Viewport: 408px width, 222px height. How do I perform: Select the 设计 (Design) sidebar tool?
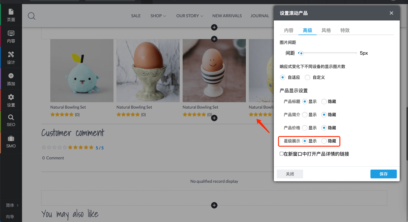click(x=11, y=58)
